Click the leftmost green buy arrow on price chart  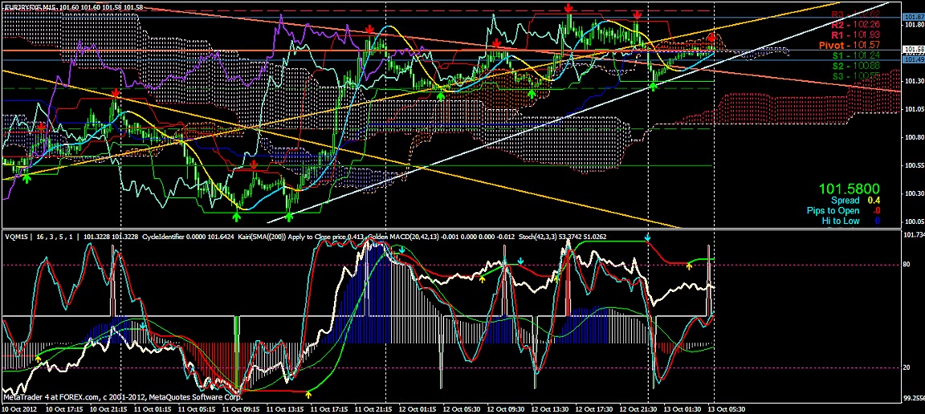point(26,177)
